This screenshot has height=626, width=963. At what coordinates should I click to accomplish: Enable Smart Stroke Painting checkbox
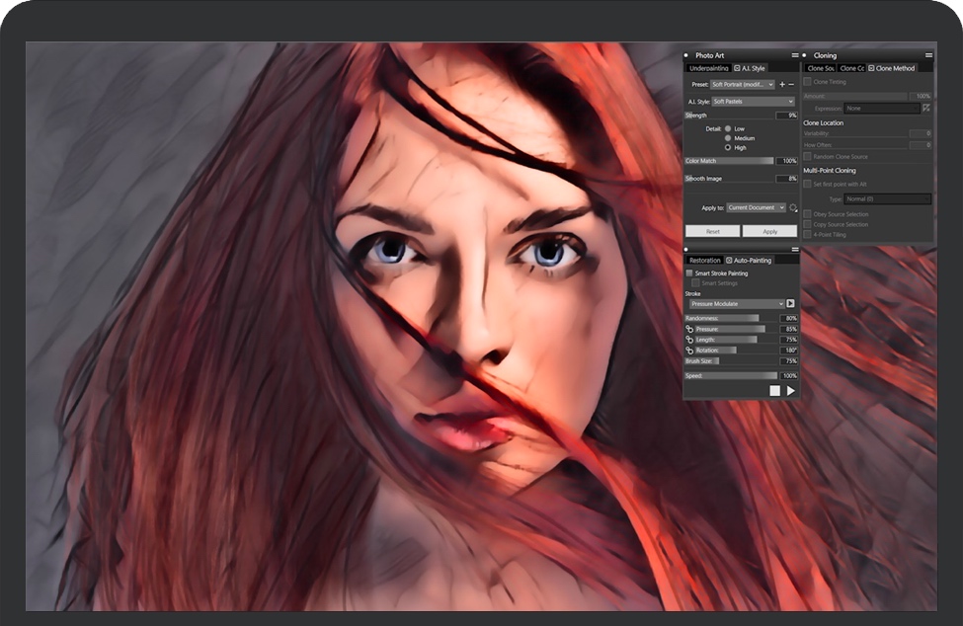click(x=689, y=273)
